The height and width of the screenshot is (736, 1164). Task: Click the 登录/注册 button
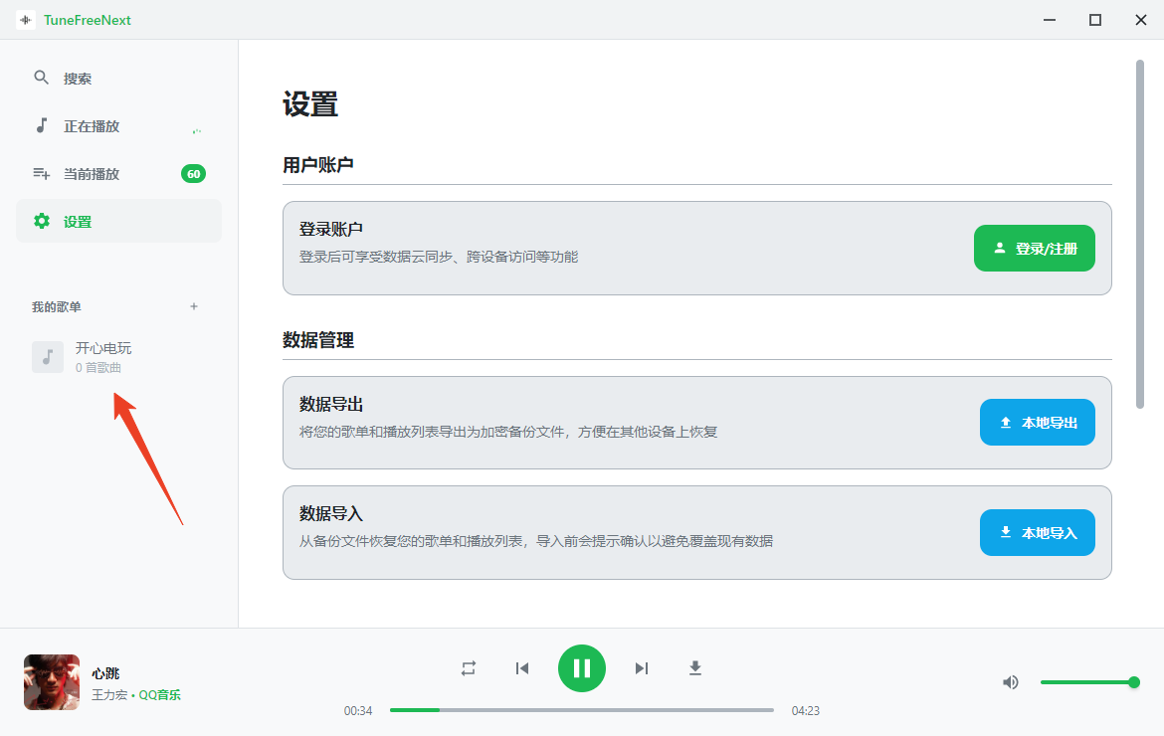1034,249
